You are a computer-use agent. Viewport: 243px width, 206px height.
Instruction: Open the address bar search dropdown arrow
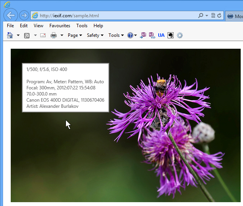click(207, 15)
